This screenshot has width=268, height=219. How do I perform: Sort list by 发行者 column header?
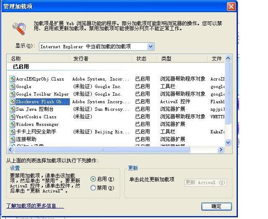101,59
